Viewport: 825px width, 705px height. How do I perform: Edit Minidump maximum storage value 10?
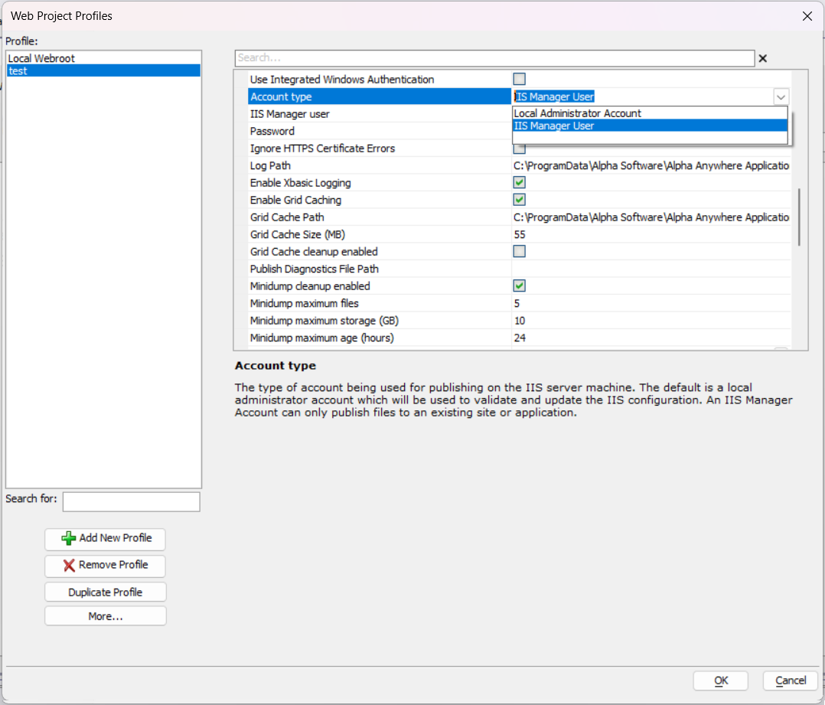[x=651, y=321]
